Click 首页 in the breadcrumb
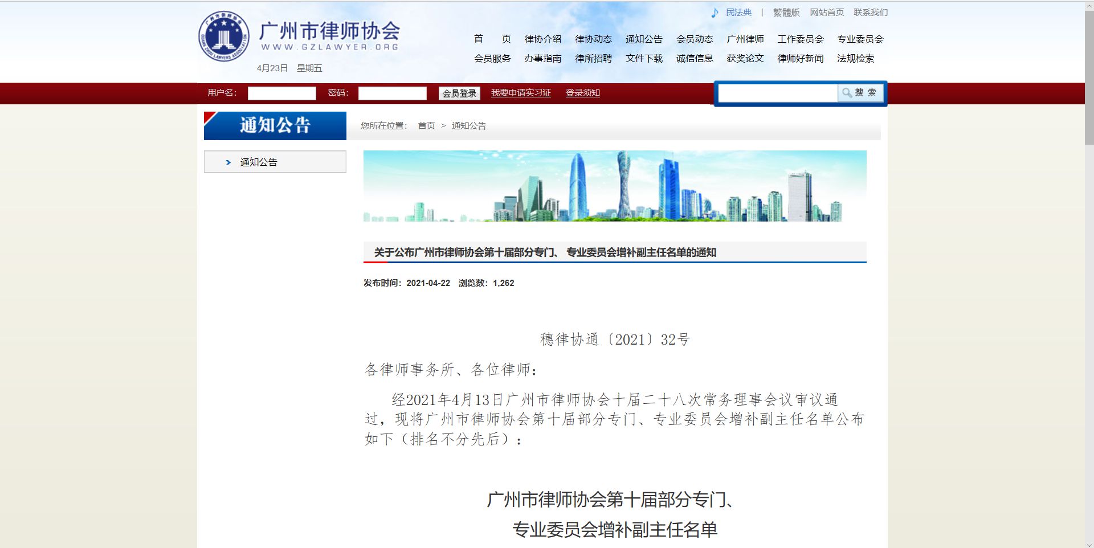The image size is (1094, 548). click(426, 126)
